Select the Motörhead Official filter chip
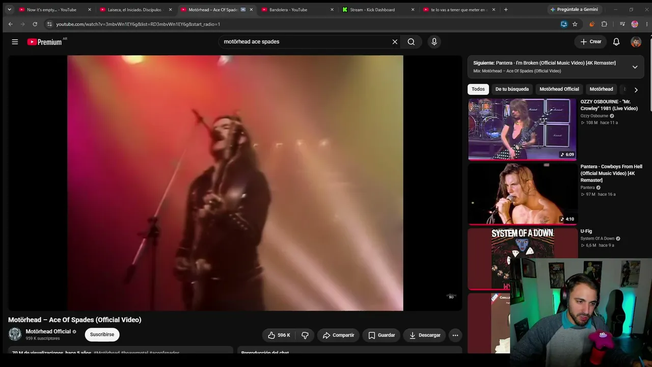Viewport: 652px width, 367px height. point(559,89)
